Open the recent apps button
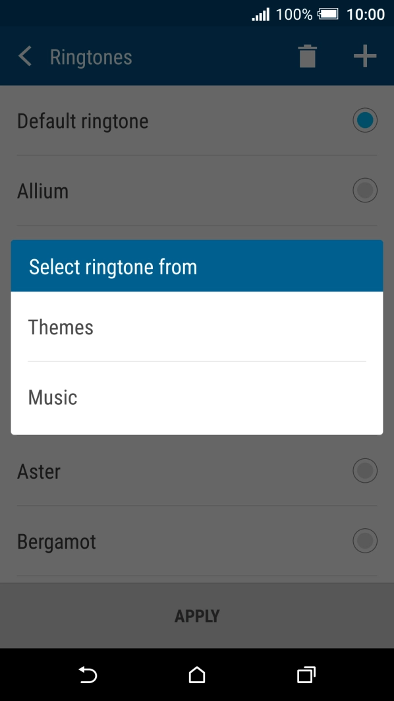This screenshot has height=701, width=394. pos(306,675)
